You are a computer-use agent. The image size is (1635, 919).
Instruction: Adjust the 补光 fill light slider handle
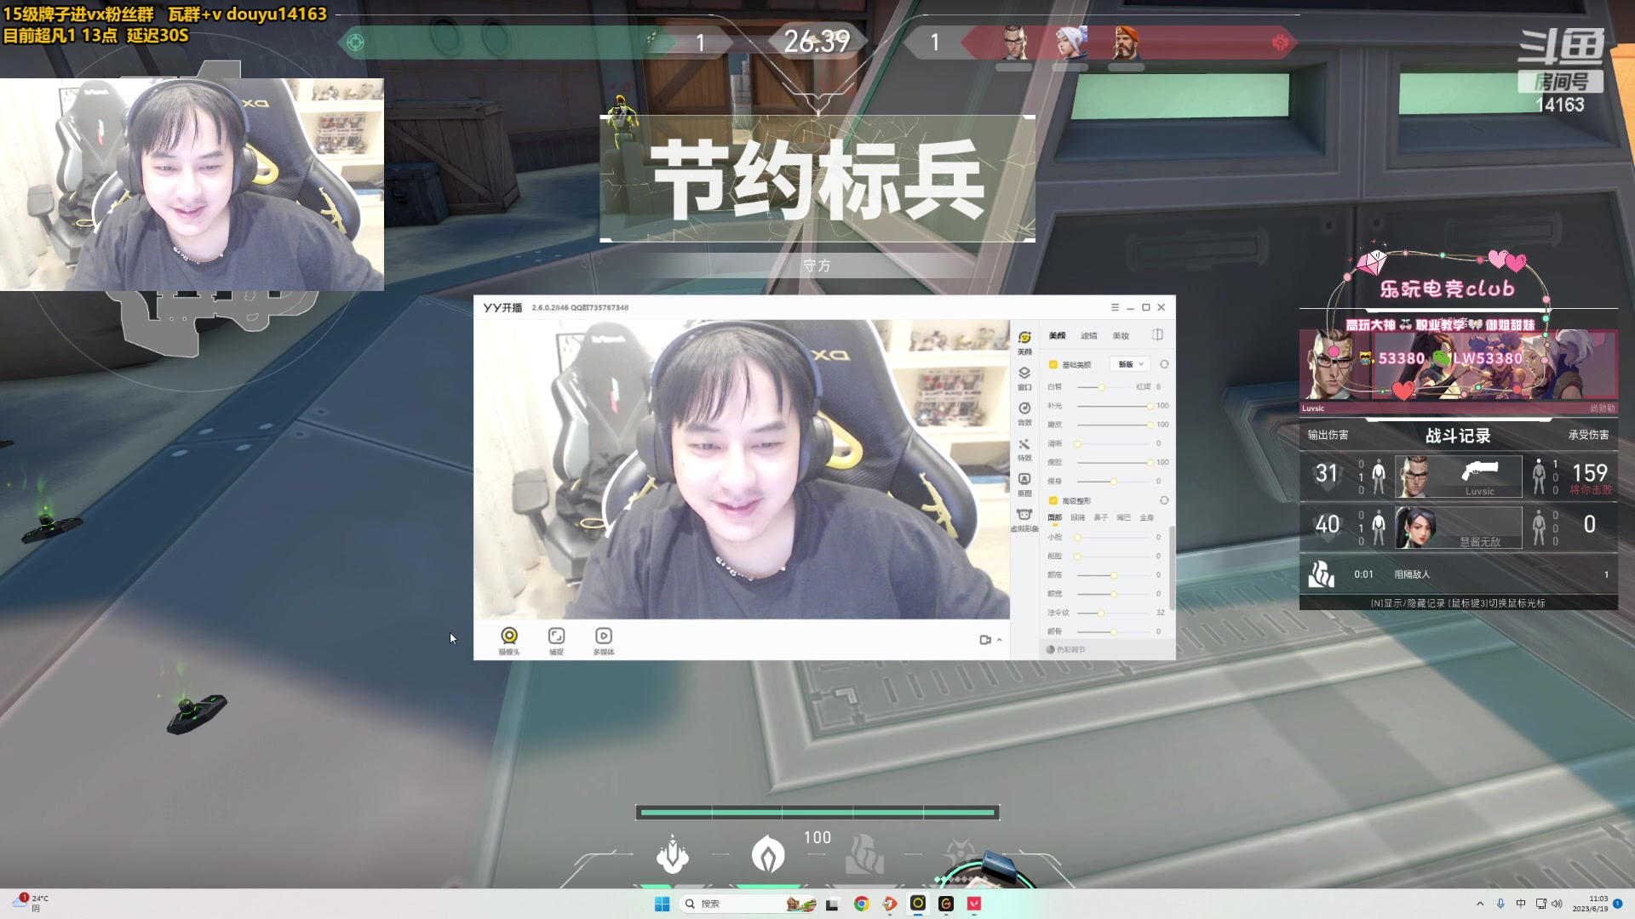1150,406
